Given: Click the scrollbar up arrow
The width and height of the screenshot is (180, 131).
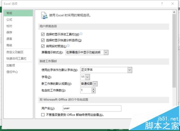Looking at the screenshot, I should 174,12.
